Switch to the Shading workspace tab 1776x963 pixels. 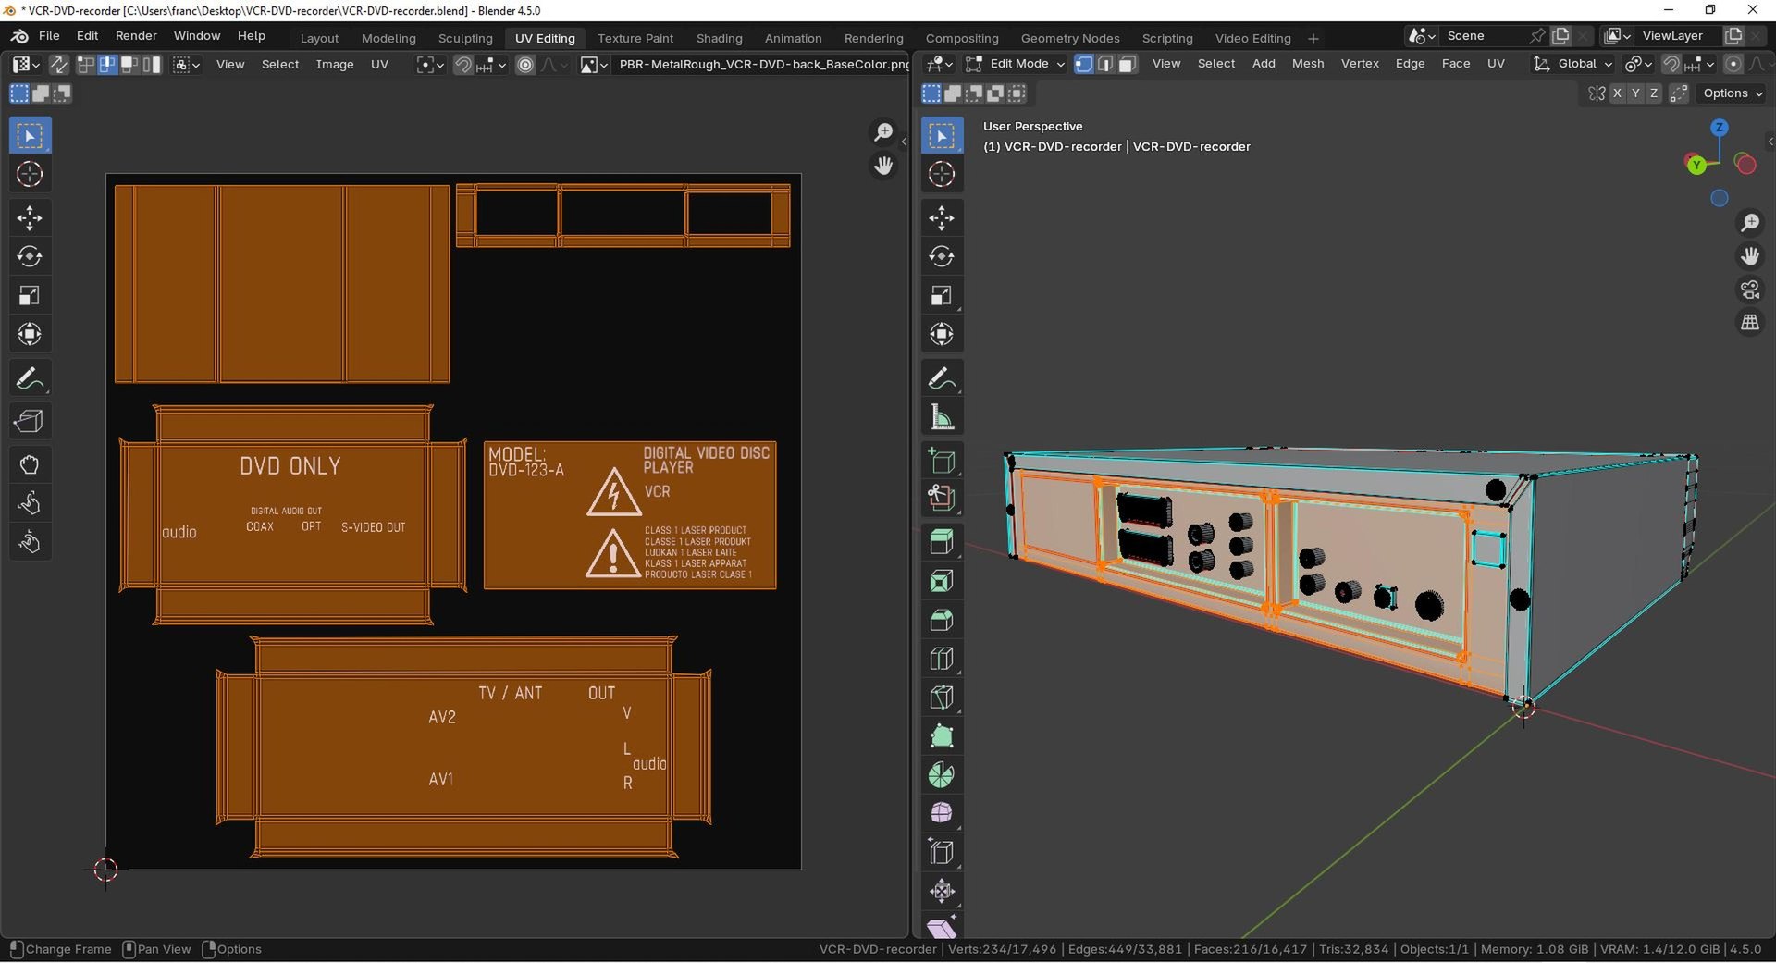(x=719, y=38)
